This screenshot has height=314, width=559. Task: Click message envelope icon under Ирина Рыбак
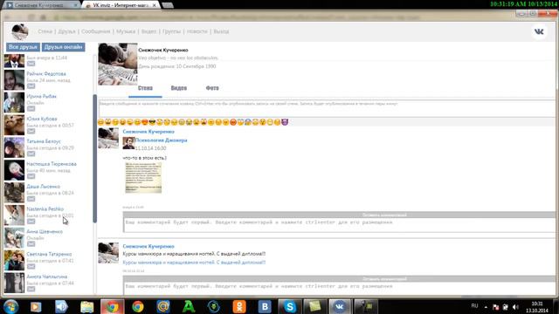(31, 108)
